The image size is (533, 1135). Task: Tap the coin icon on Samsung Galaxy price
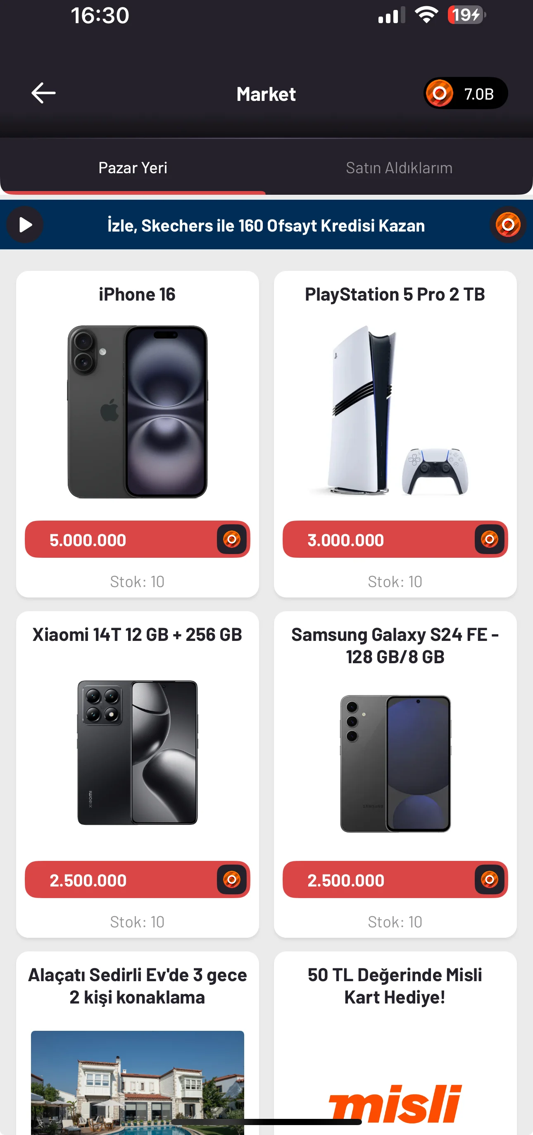tap(489, 879)
